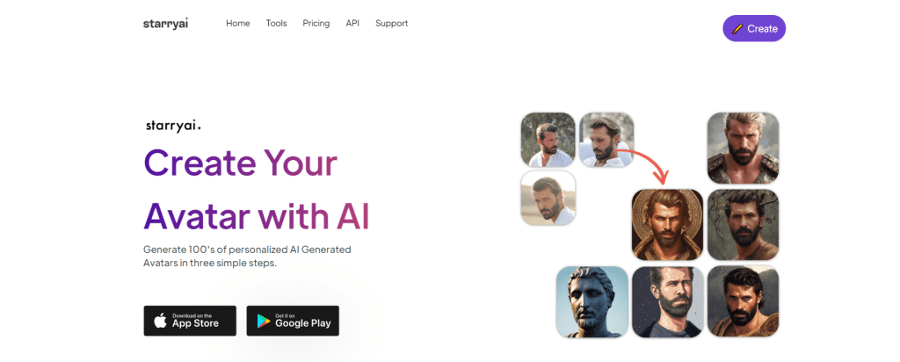Get the app on Google Play
The width and height of the screenshot is (900, 362).
click(293, 321)
